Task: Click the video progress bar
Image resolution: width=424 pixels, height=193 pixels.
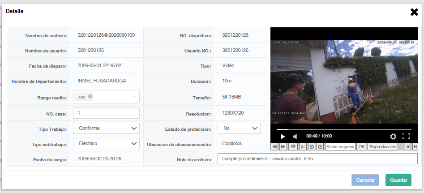Action: tap(344, 129)
